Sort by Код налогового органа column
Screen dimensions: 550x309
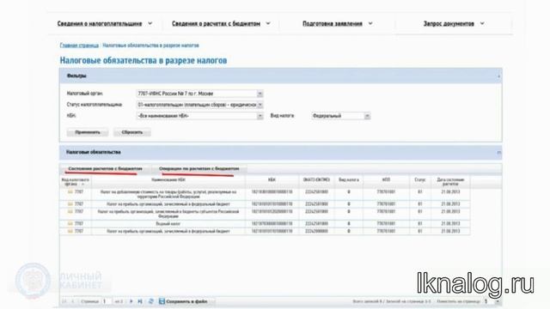(x=76, y=182)
